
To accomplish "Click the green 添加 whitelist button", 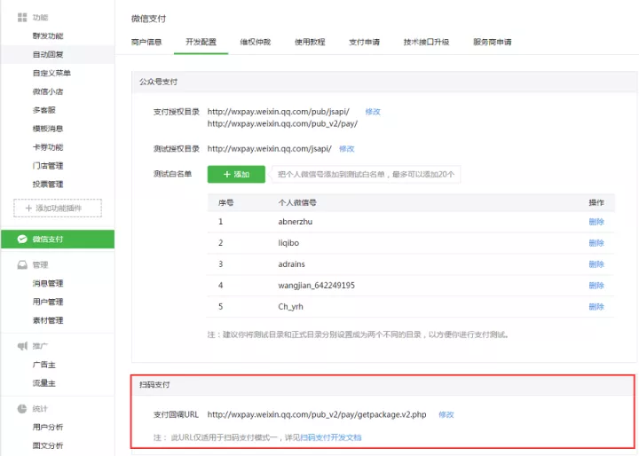I will 236,175.
